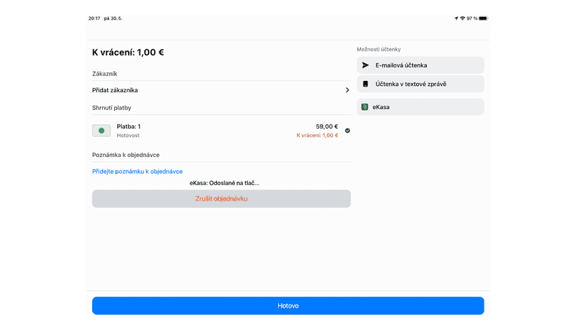Click the red K vrácení: 1,00 € text
This screenshot has width=583, height=328.
click(317, 135)
